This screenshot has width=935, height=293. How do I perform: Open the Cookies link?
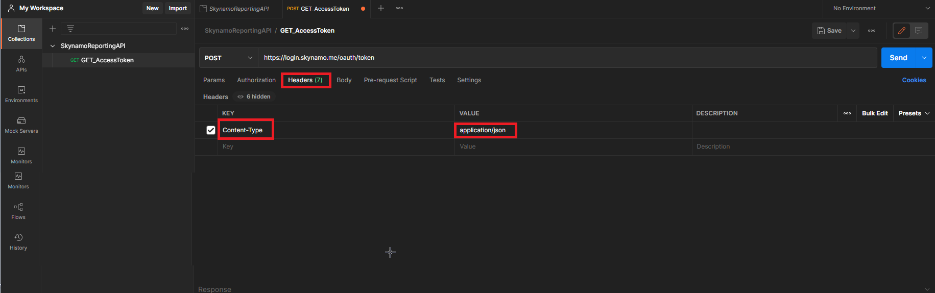click(914, 80)
